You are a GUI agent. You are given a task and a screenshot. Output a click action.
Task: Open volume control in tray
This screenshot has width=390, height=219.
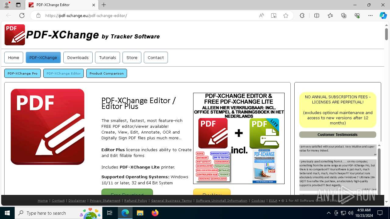coord(351,213)
